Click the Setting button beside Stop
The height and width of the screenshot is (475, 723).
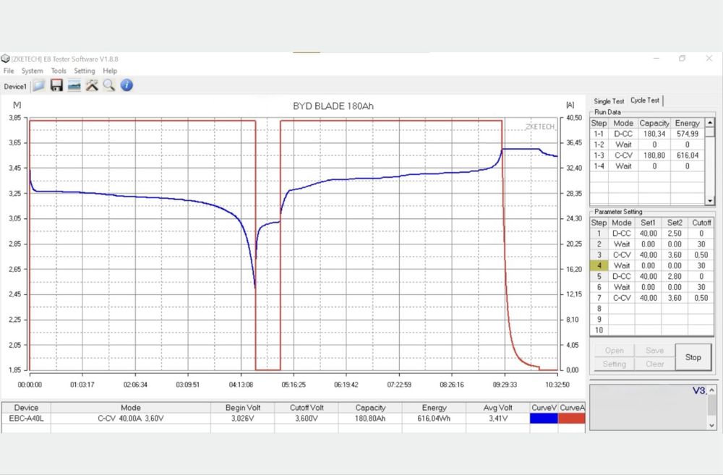coord(614,364)
